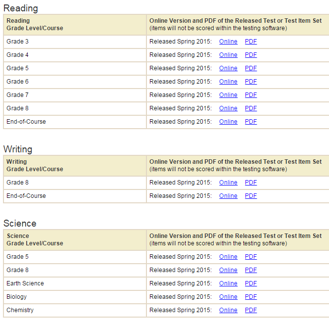Click 'Released Spring 2015:' in Reading Grade 3 row
This screenshot has height=327, width=329.
[x=181, y=42]
